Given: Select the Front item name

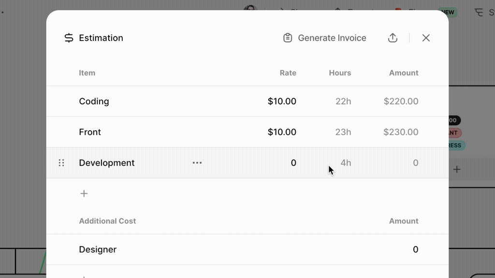Looking at the screenshot, I should (90, 132).
